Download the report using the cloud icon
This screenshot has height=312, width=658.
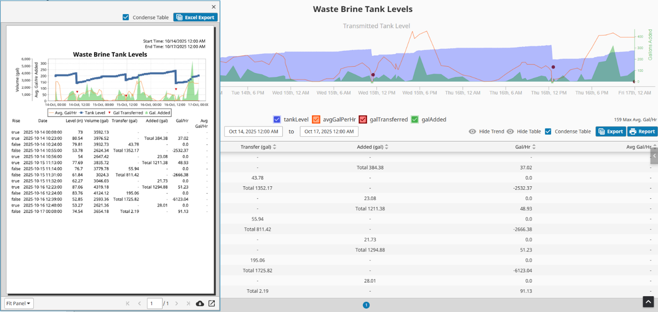point(200,303)
